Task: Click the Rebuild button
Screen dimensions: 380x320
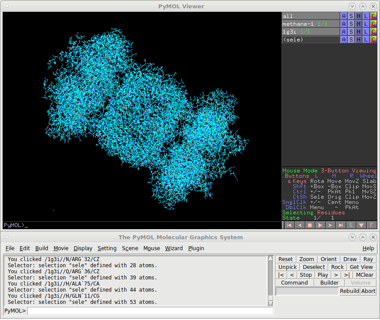Action: (x=349, y=291)
